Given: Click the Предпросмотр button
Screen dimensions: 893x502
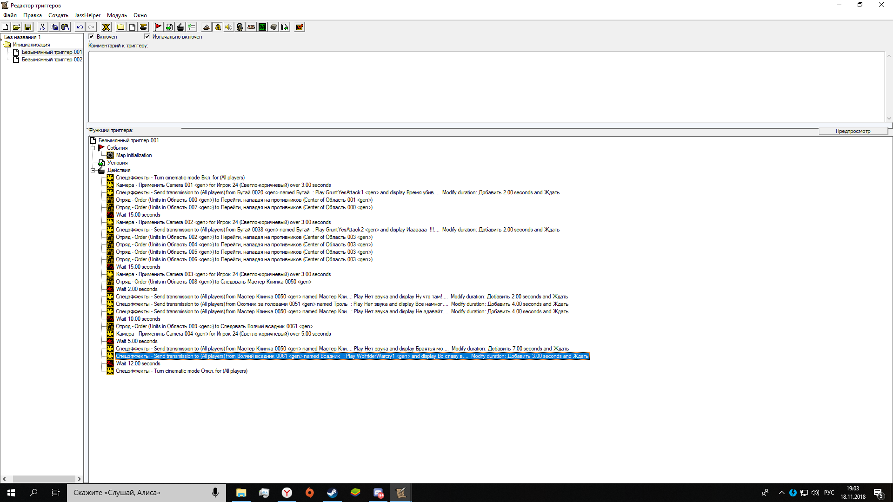Looking at the screenshot, I should click(x=853, y=131).
